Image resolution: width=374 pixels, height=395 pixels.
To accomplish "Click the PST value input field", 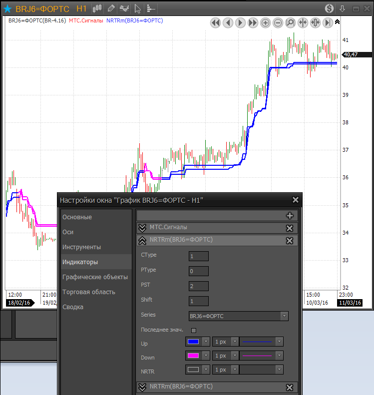I will pos(198,286).
